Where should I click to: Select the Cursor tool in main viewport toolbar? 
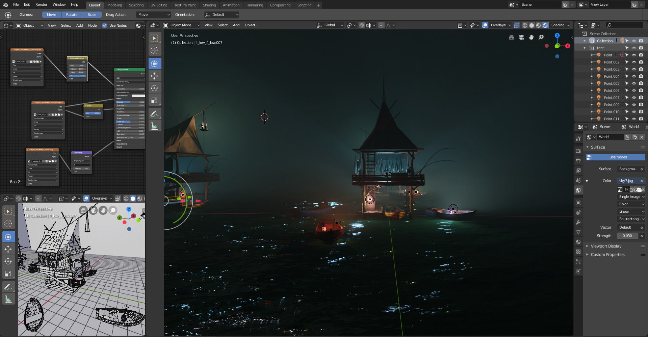tap(154, 50)
